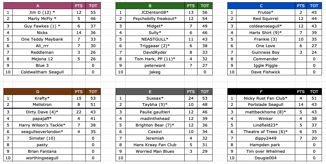
Task: Click the TOT column header in group F
Action: 314,92
